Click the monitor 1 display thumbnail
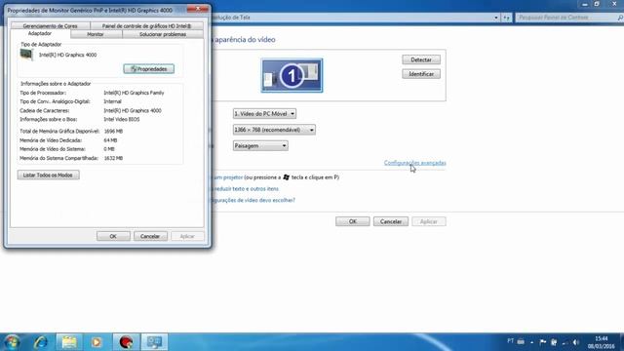Screen dimensions: 624x351 292,76
